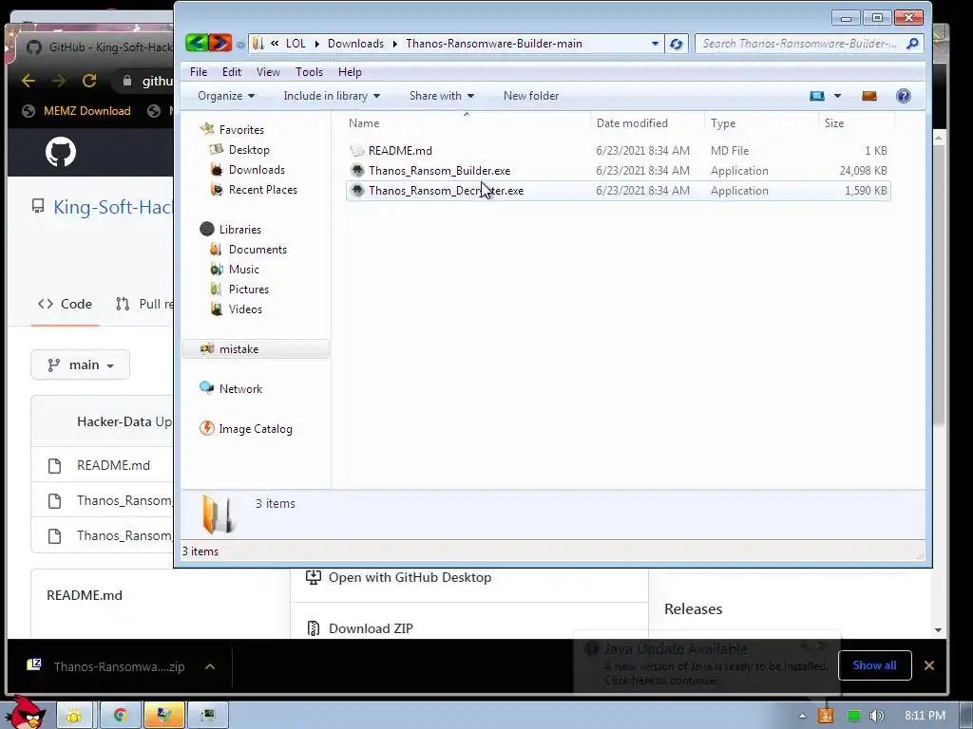Select Thanos_Ransom_Builder.exe icon
Image resolution: width=973 pixels, height=729 pixels.
[357, 171]
